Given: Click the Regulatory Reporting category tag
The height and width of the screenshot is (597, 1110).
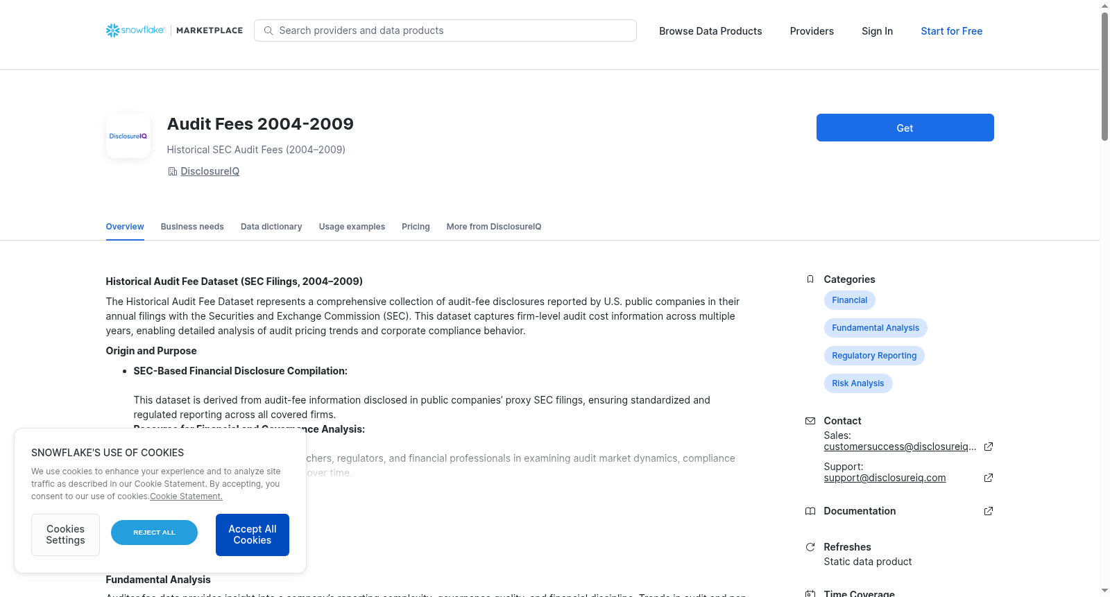Looking at the screenshot, I should click(874, 356).
